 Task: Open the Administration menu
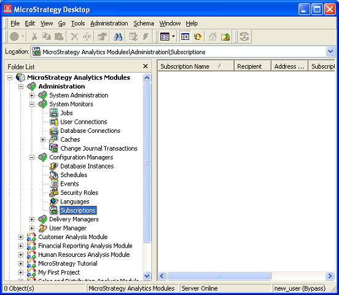point(109,23)
